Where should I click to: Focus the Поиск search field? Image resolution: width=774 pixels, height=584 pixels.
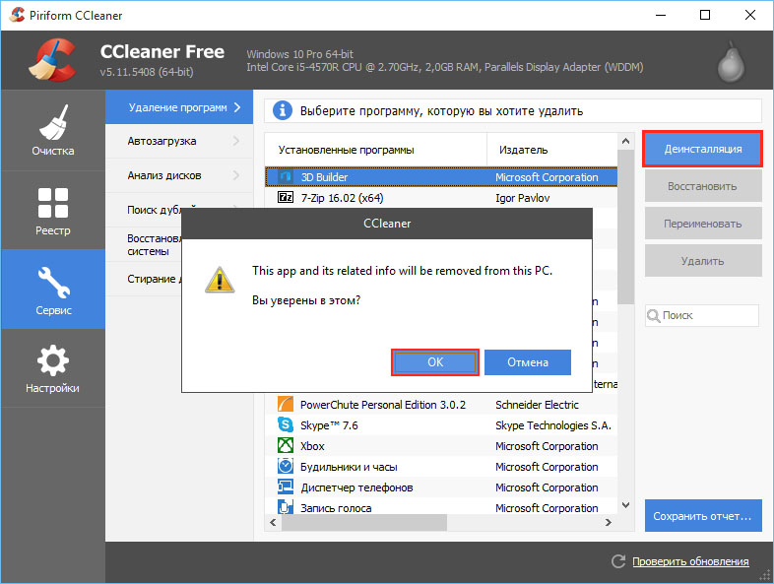click(702, 315)
